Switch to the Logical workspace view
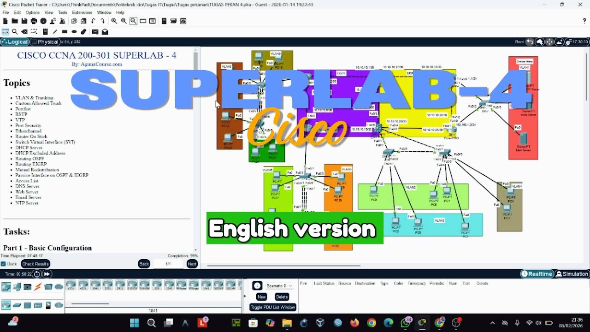This screenshot has height=332, width=590. click(x=15, y=42)
